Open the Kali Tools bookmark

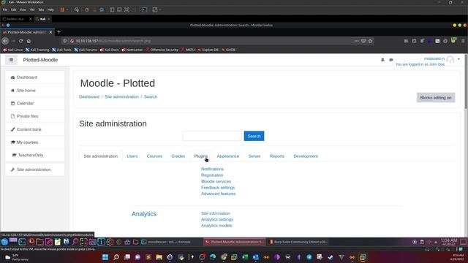pos(61,50)
